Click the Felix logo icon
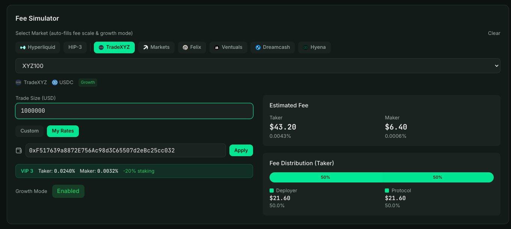 (x=185, y=47)
